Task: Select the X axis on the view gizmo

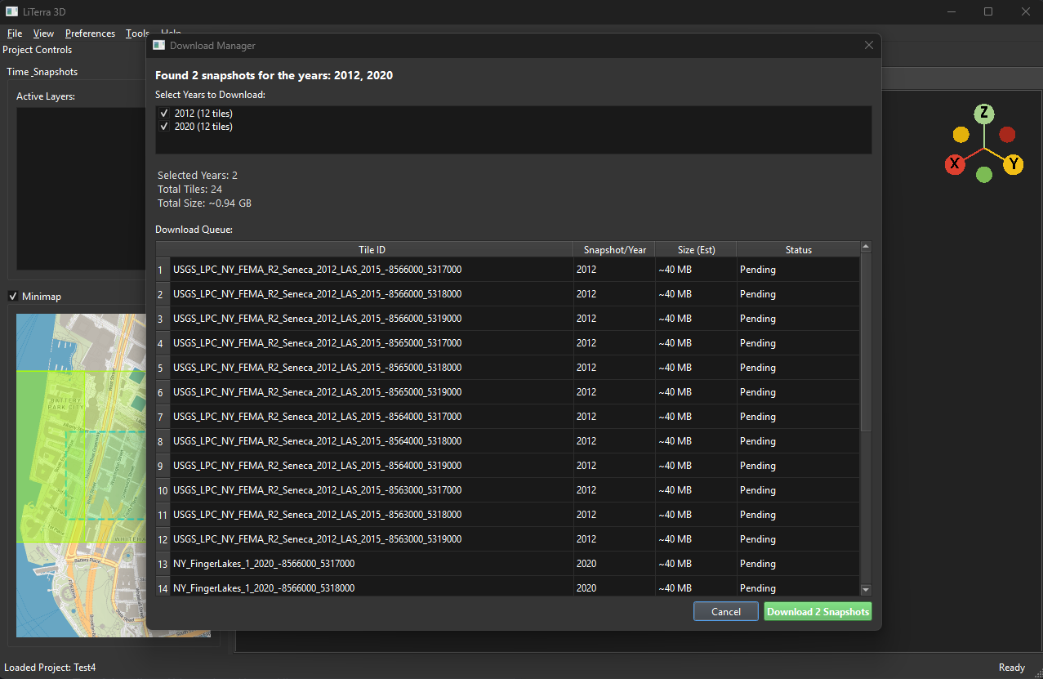Action: [x=955, y=163]
